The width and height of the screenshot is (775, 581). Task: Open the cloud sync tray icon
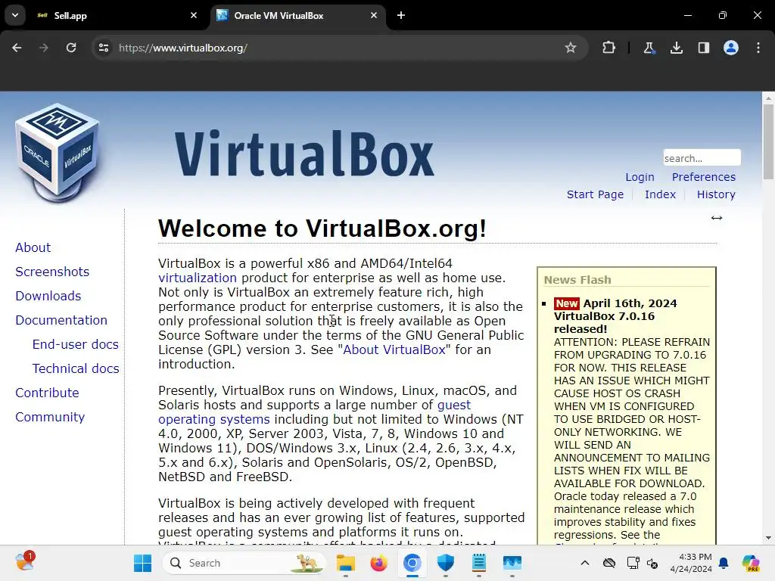point(609,563)
